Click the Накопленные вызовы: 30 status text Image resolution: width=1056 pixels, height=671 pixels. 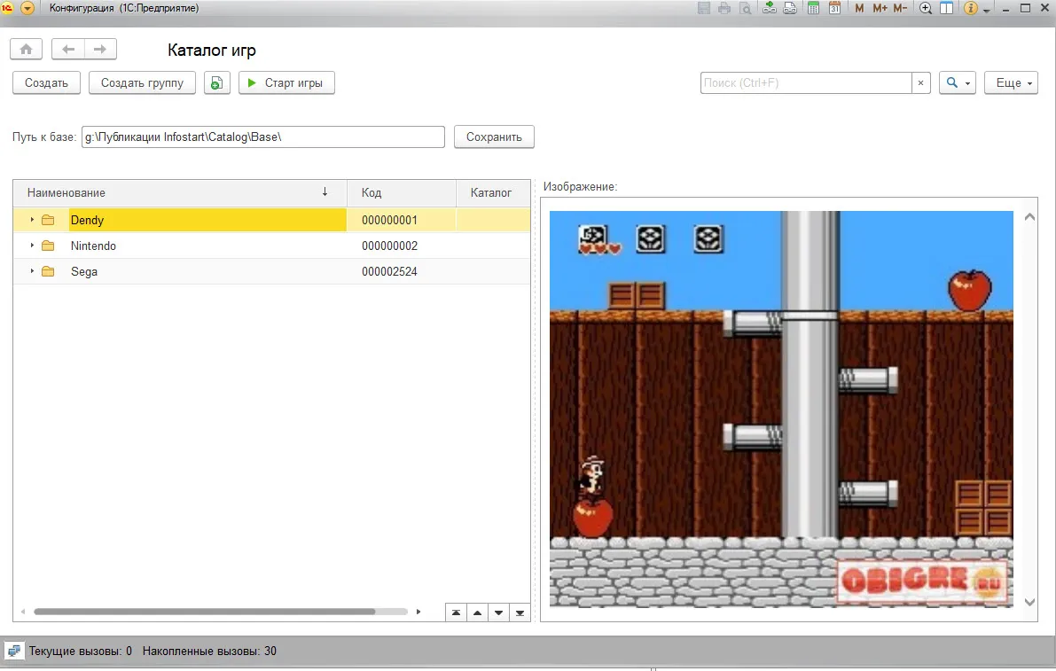click(x=209, y=651)
